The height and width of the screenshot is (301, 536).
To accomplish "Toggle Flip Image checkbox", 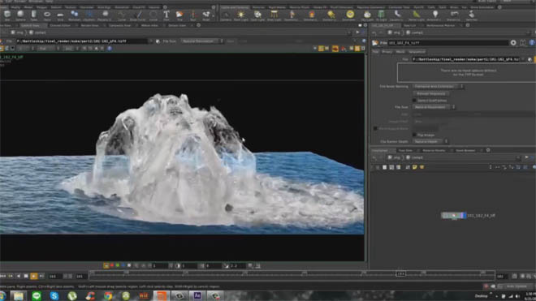I will [x=414, y=135].
